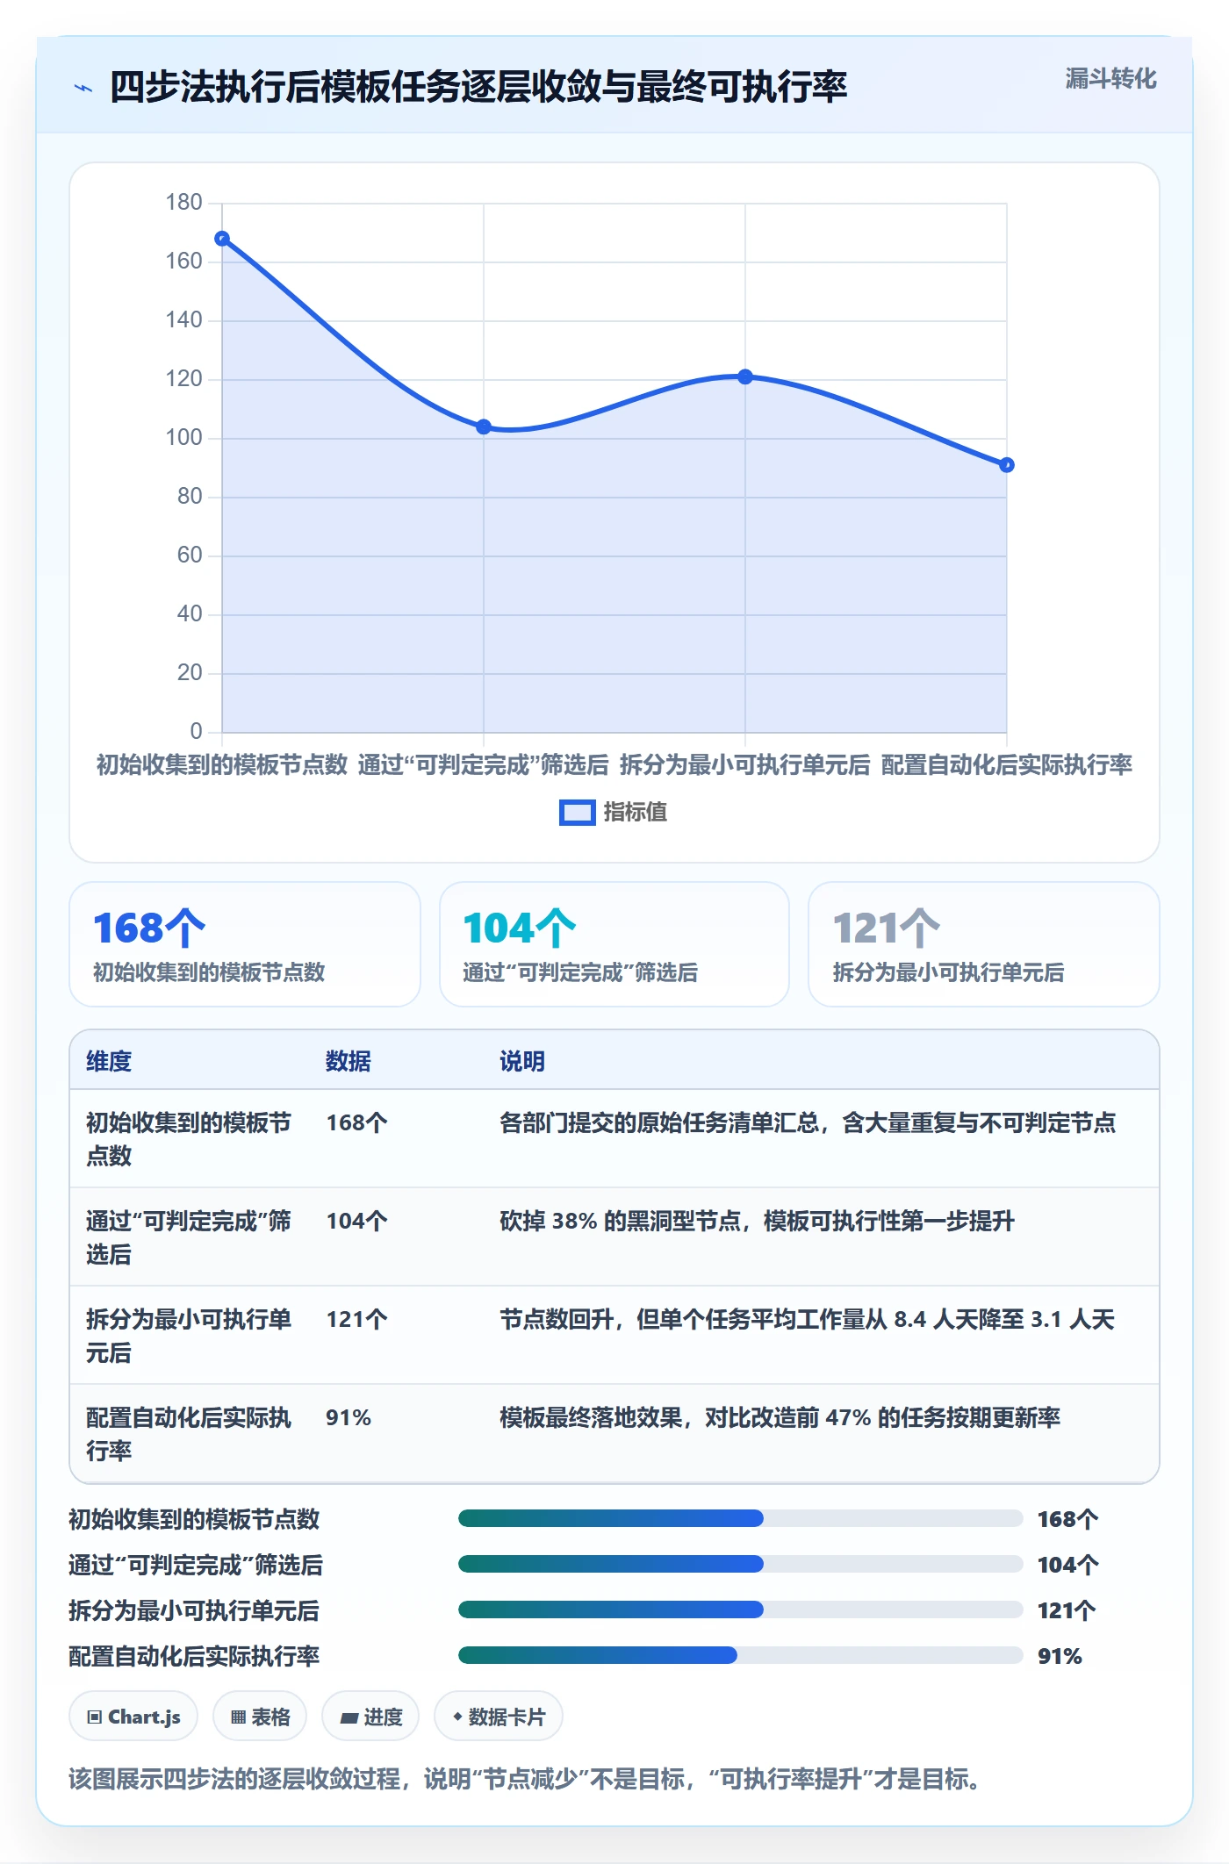1229x1864 pixels.
Task: Click the 说明 column header
Action: tap(522, 1061)
